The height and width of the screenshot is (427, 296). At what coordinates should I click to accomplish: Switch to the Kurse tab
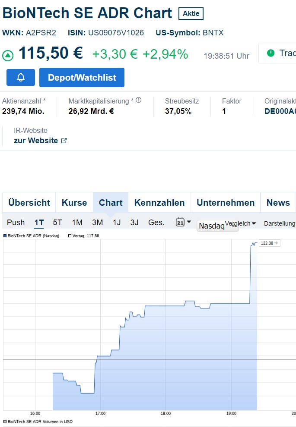pos(74,203)
